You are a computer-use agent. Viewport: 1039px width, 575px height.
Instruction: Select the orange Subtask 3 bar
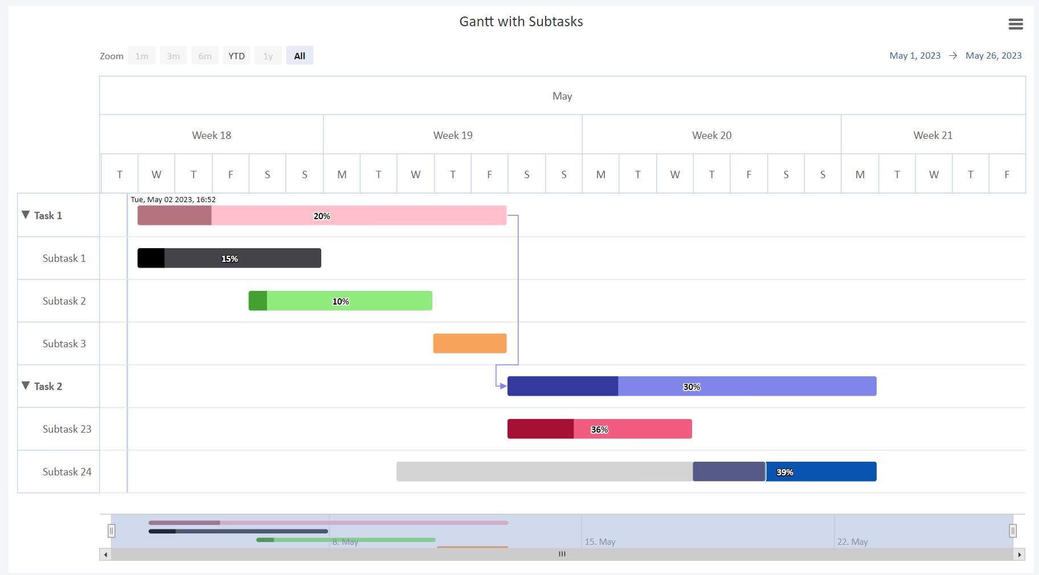469,343
